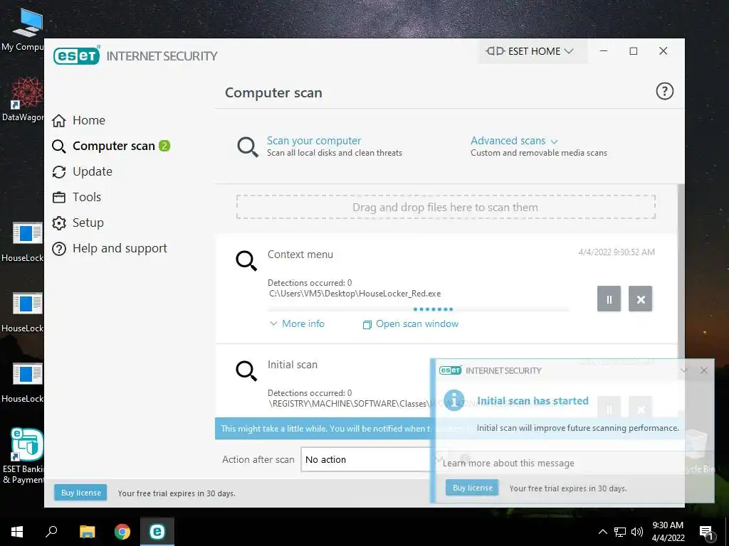Click Your free trial expires text in main window
Viewport: 729px width, 546px height.
click(x=177, y=493)
